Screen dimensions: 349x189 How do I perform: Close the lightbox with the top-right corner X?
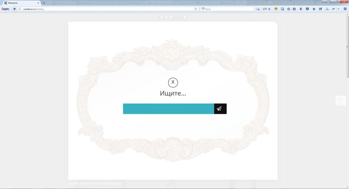coord(278,21)
